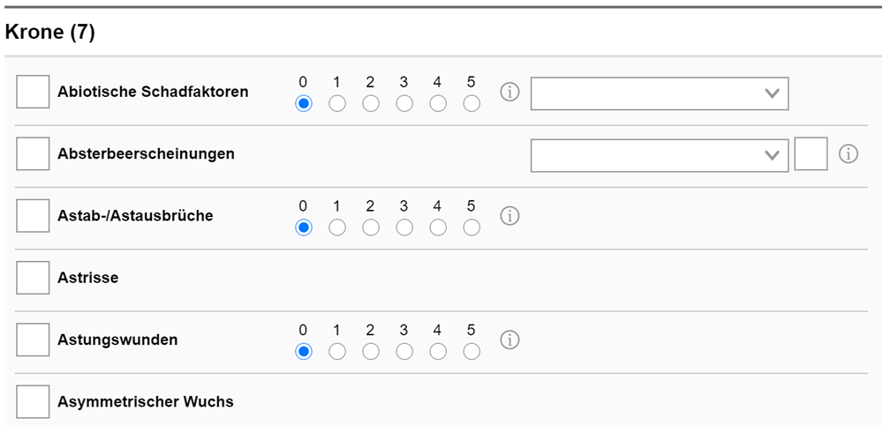Set Abiotische Schadfaktoren rating to 4
The height and width of the screenshot is (425, 883).
(438, 103)
